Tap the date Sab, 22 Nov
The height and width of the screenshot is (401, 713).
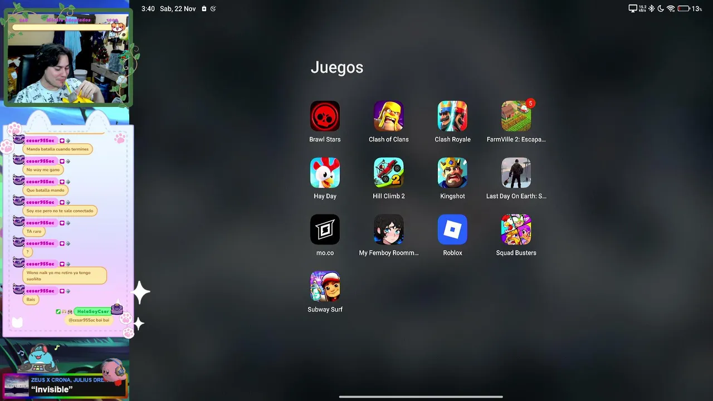[178, 9]
